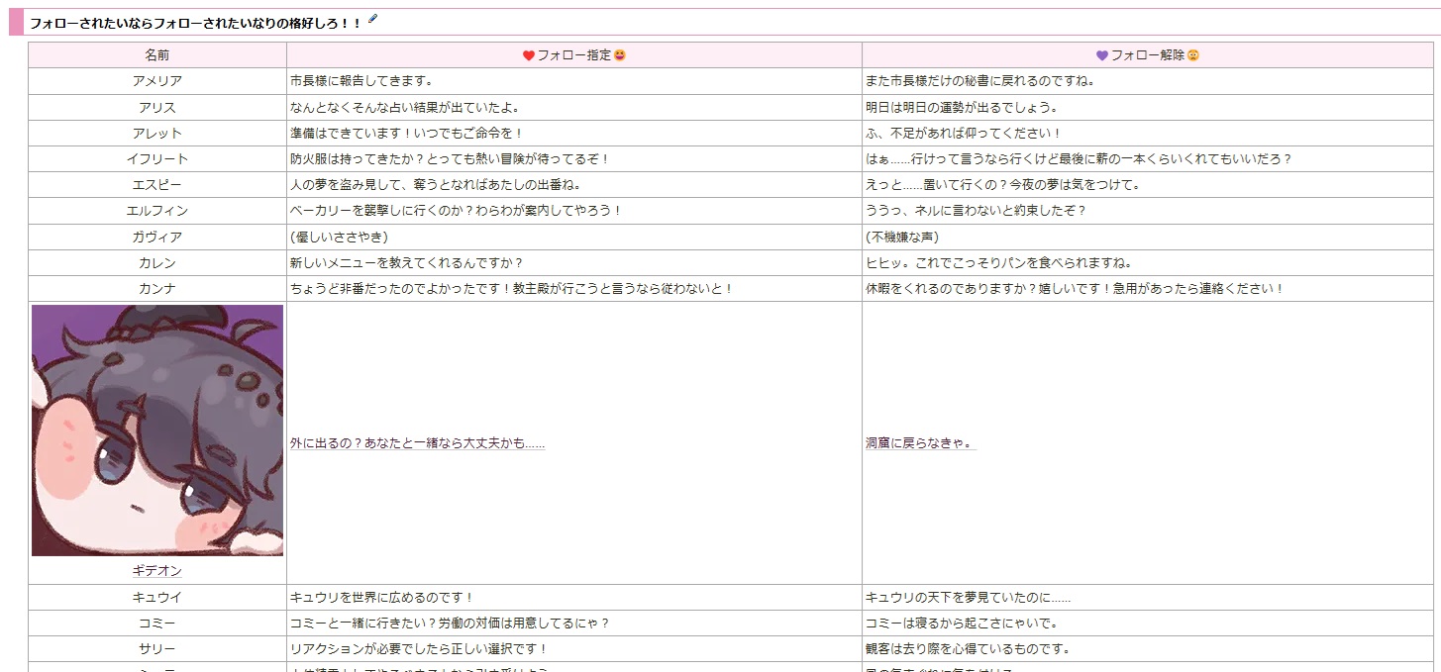
Task: Select the イフリート name cell
Action: pos(157,158)
